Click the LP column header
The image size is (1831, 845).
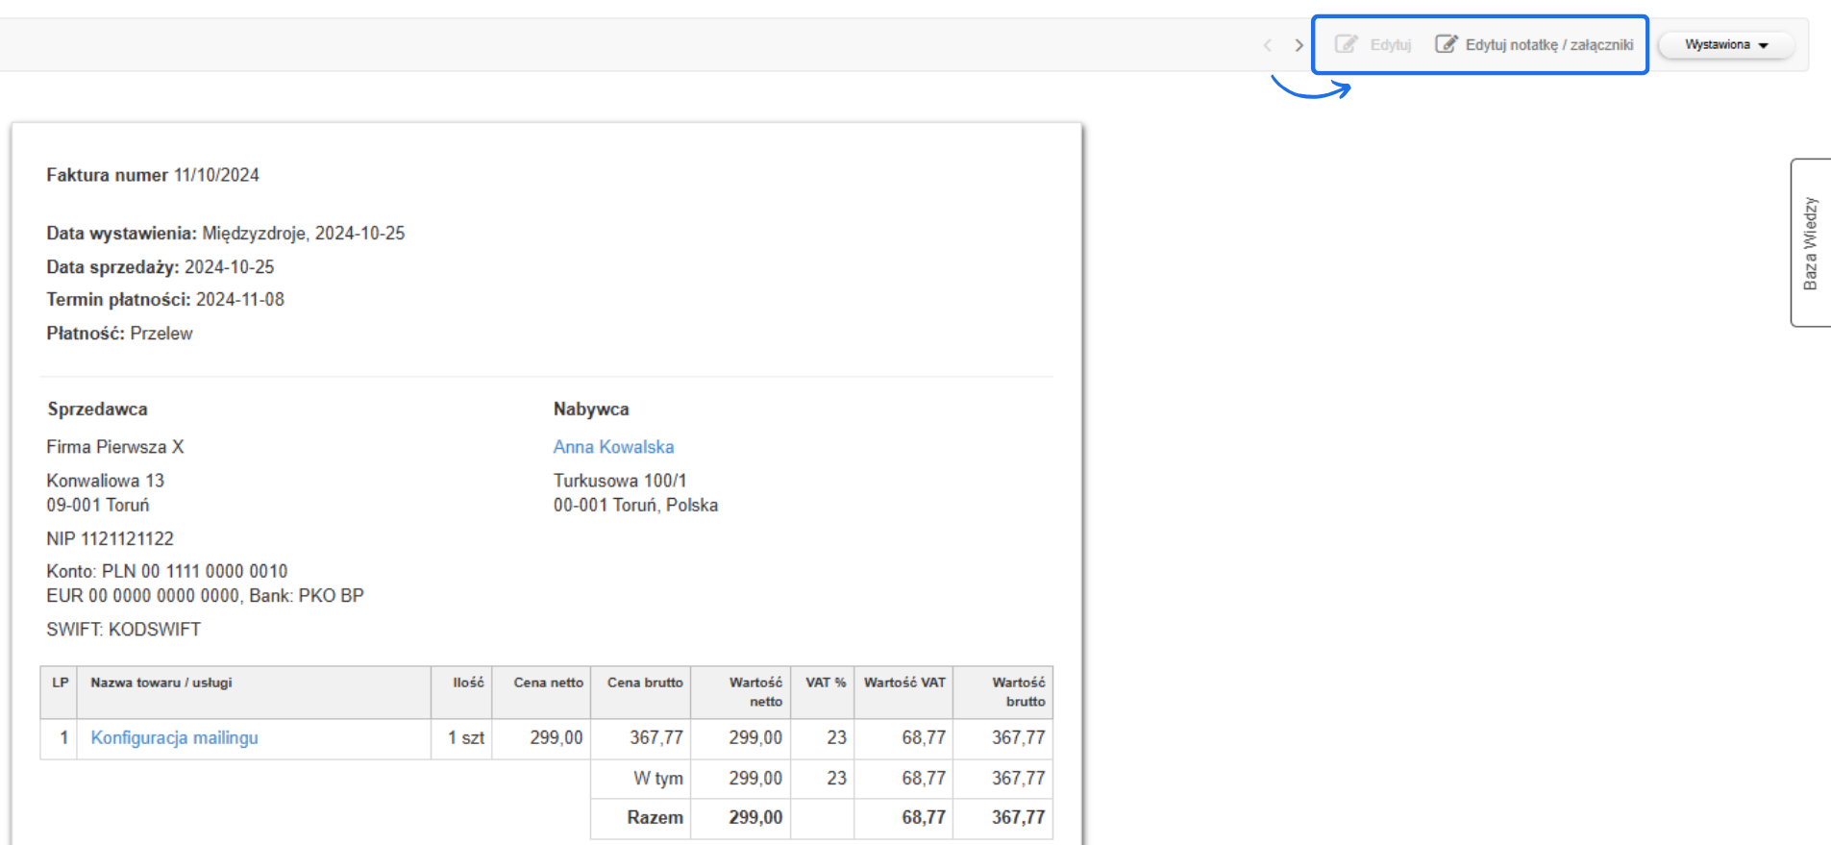click(60, 683)
